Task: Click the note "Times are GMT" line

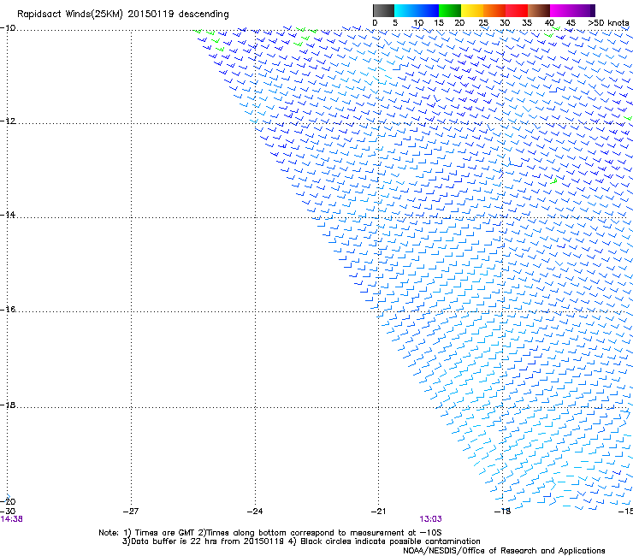Action: pyautogui.click(x=269, y=533)
